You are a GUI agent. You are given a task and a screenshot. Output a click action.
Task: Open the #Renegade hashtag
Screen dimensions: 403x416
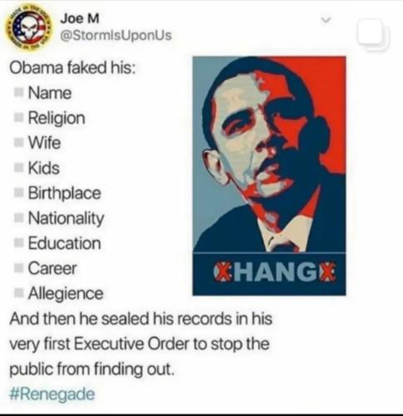(52, 394)
